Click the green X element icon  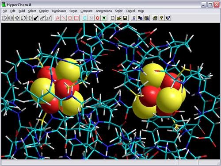click(x=104, y=18)
